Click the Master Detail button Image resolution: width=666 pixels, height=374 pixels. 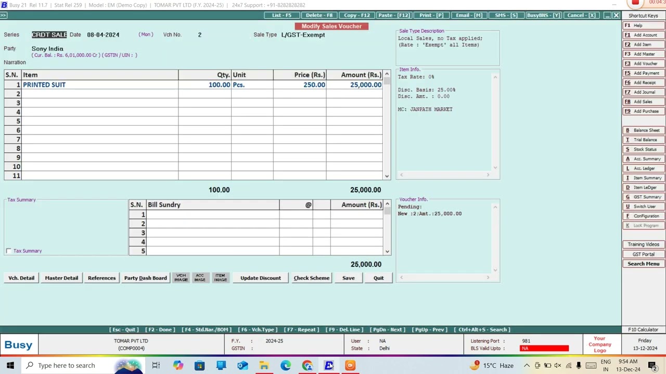(61, 278)
